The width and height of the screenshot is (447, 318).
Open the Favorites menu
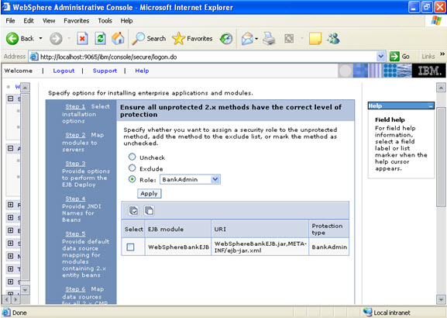tap(77, 20)
